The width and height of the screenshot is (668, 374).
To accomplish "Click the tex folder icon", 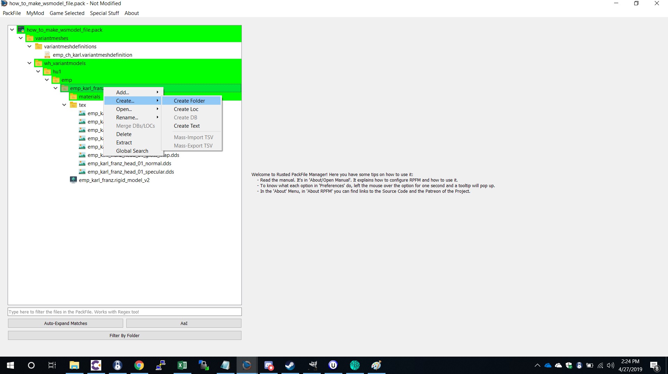I will (73, 105).
